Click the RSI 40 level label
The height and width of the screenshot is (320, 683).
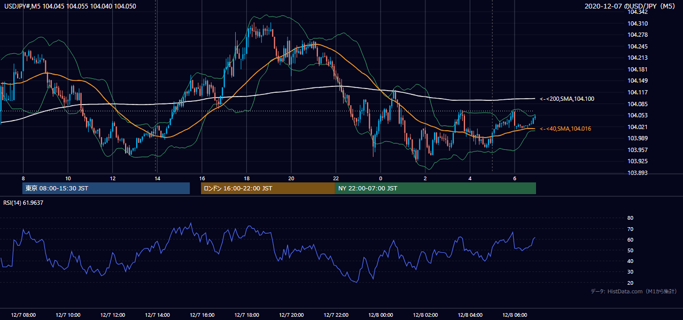click(x=630, y=261)
